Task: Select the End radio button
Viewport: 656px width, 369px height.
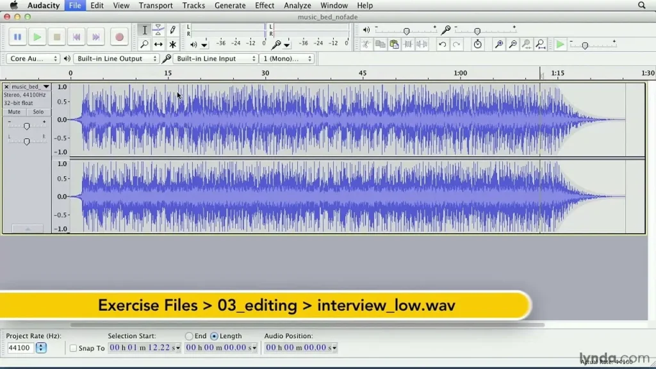Action: coord(190,336)
